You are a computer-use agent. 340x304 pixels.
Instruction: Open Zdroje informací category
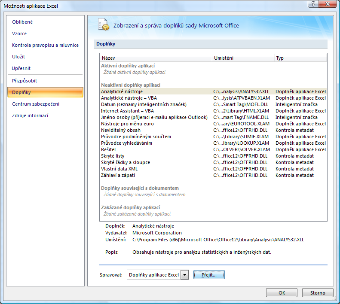(30, 116)
